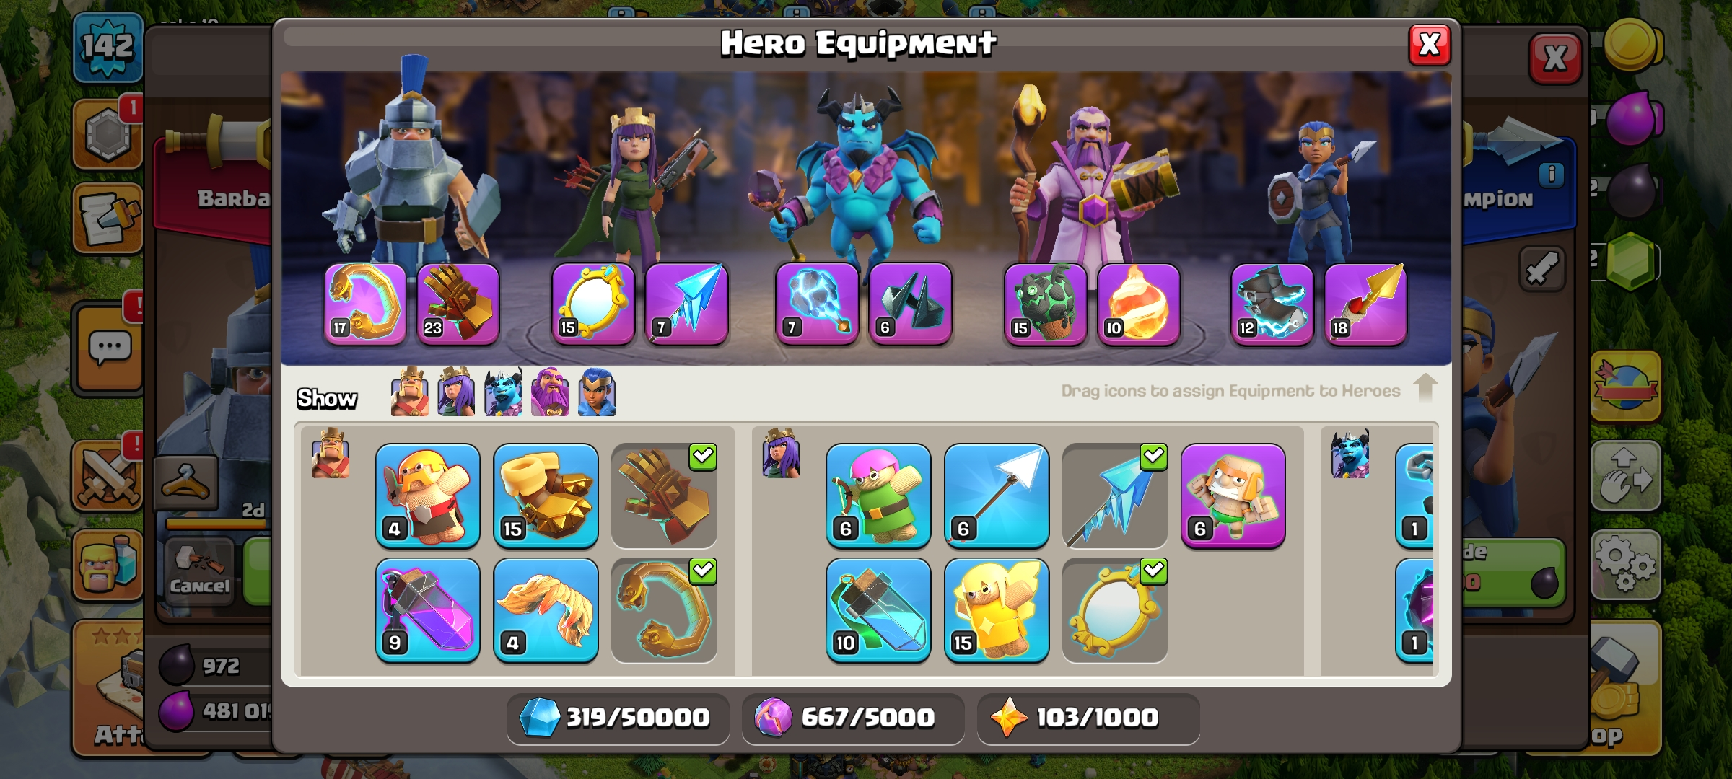Tap the equipped level 15 Magic Mirror slot

[x=593, y=304]
